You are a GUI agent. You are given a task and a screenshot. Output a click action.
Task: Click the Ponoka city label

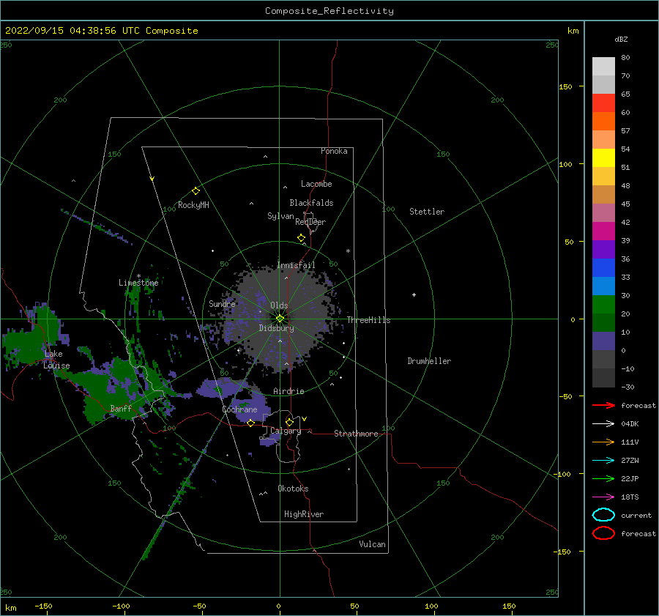[x=334, y=151]
